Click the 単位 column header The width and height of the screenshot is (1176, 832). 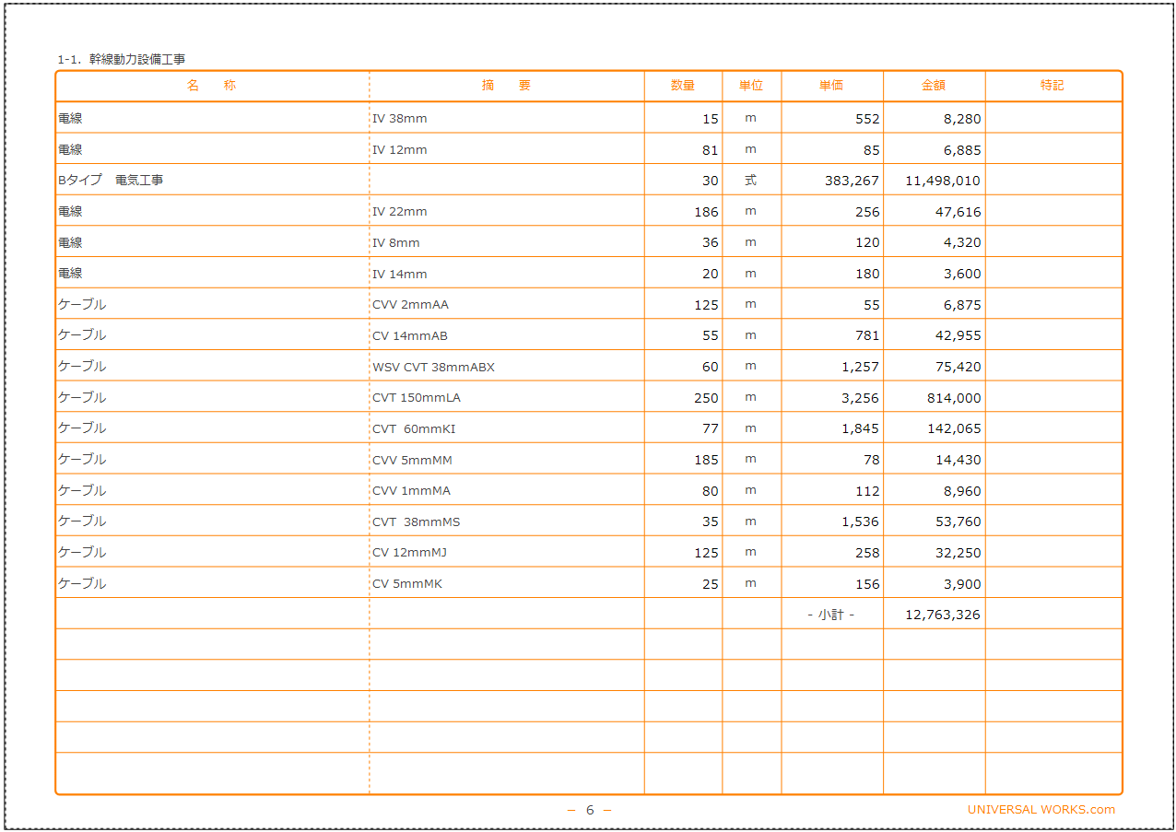pos(751,85)
